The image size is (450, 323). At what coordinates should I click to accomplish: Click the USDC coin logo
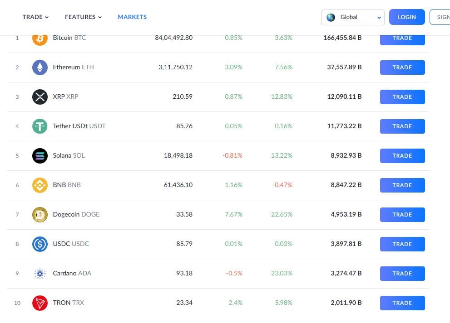click(x=40, y=244)
